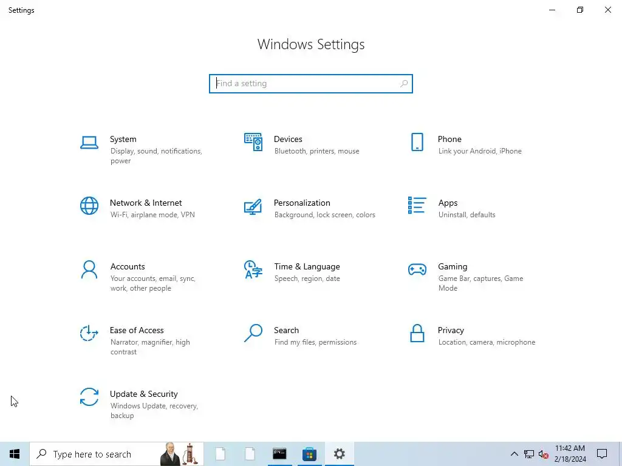Focus the Find a setting search box

311,84
